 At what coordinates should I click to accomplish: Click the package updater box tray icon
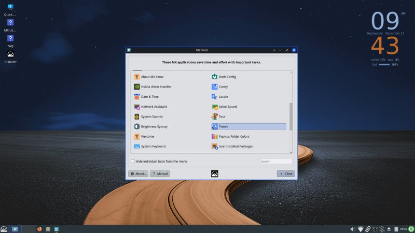(375, 229)
